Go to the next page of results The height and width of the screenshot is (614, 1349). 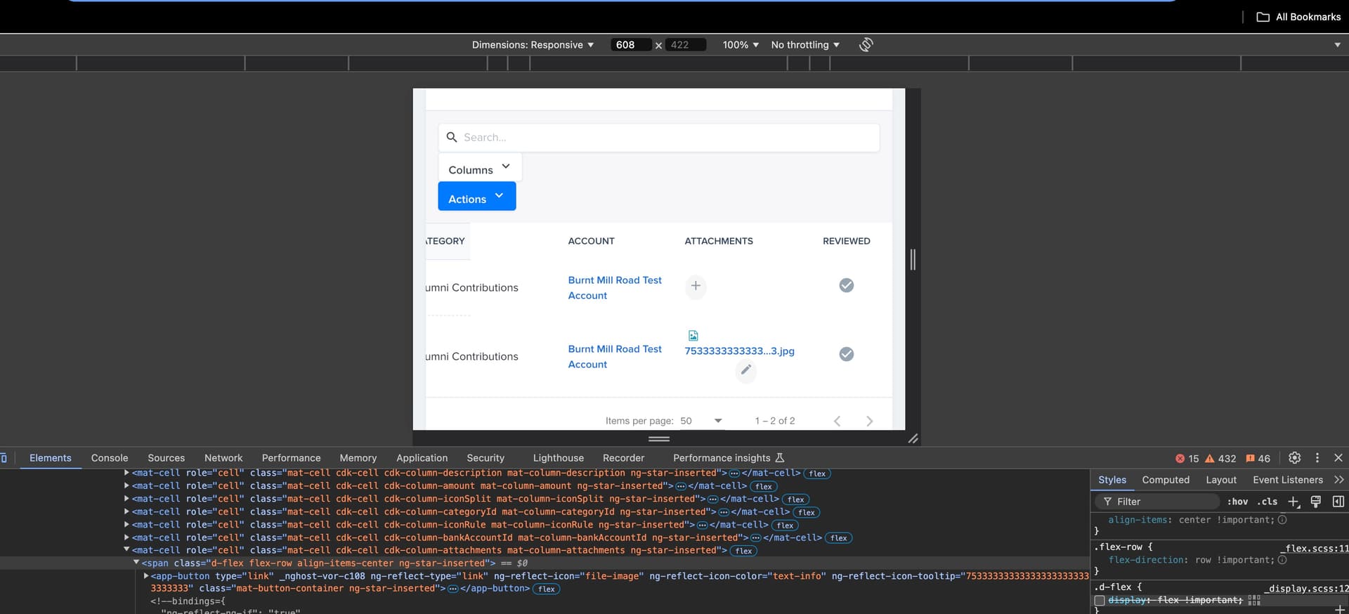point(870,421)
